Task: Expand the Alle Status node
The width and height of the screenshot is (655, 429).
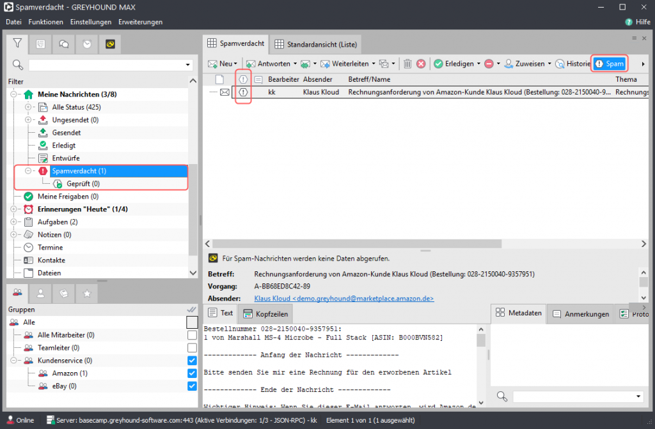Action: 28,107
